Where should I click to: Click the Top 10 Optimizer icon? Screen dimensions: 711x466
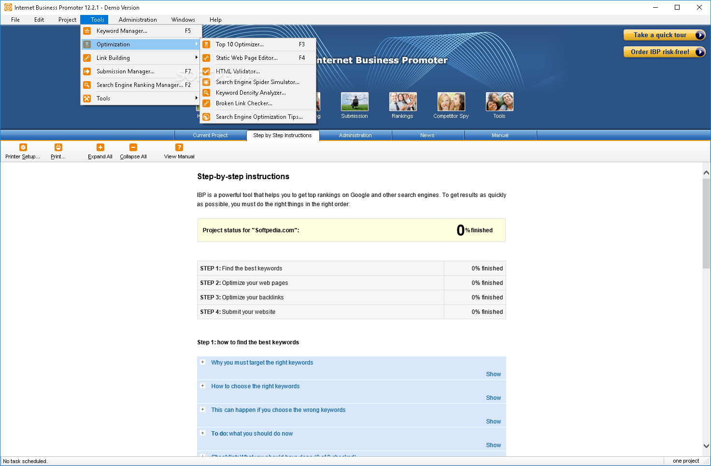tap(206, 44)
